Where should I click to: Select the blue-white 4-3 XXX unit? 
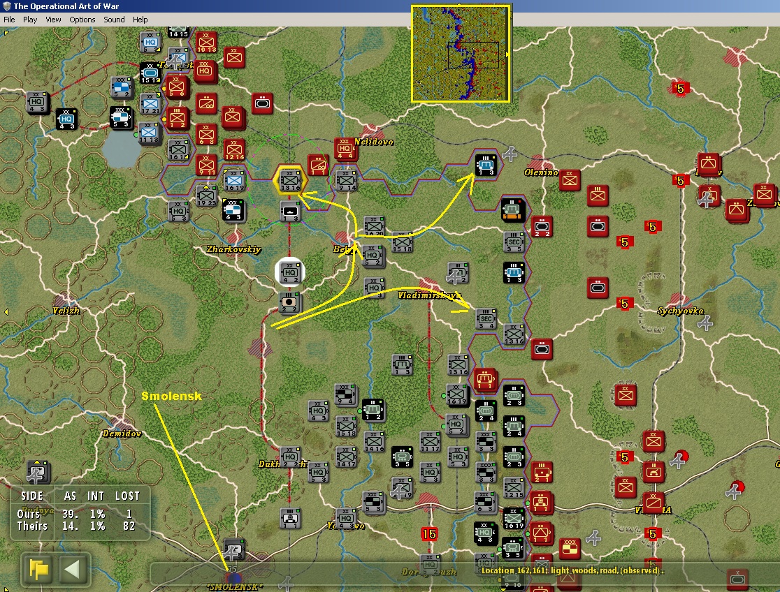(x=233, y=210)
